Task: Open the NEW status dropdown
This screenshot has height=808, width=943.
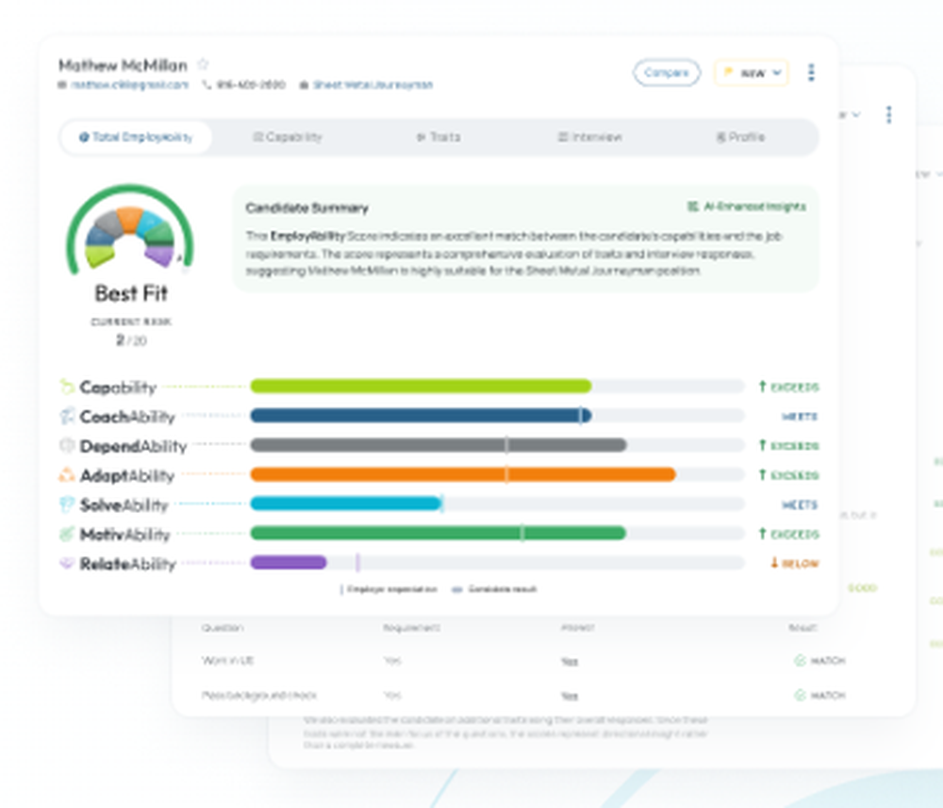Action: 752,73
